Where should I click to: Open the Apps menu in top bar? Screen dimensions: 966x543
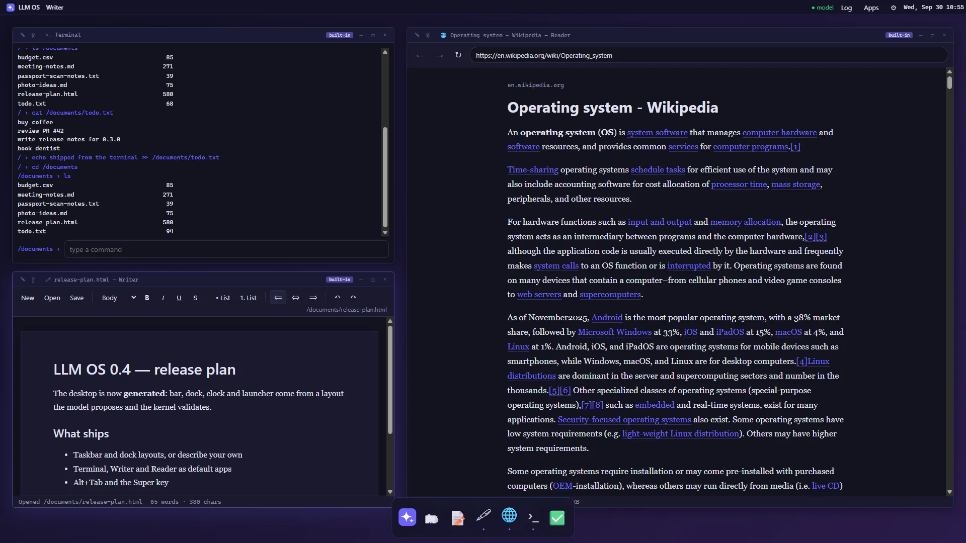[x=871, y=8]
